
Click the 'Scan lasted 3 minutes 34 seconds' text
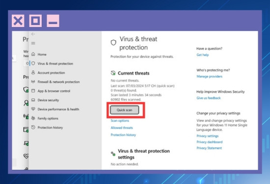point(136,95)
